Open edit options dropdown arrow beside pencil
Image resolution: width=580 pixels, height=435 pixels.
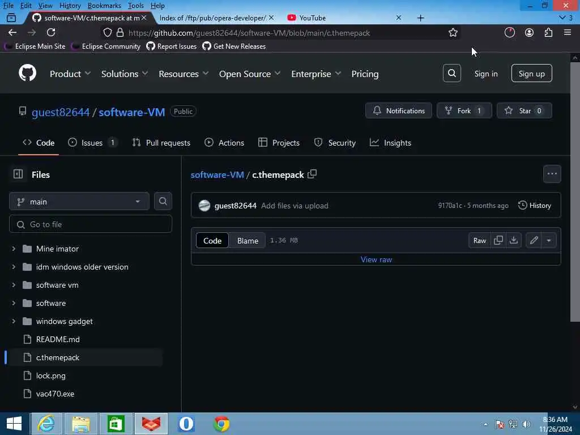point(549,240)
